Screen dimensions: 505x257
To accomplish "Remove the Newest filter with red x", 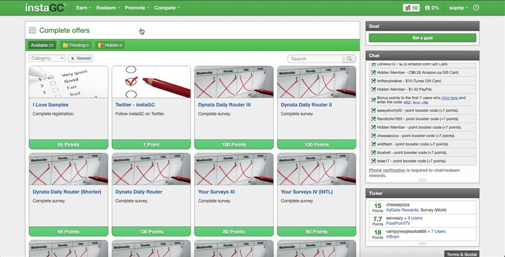I will [73, 58].
